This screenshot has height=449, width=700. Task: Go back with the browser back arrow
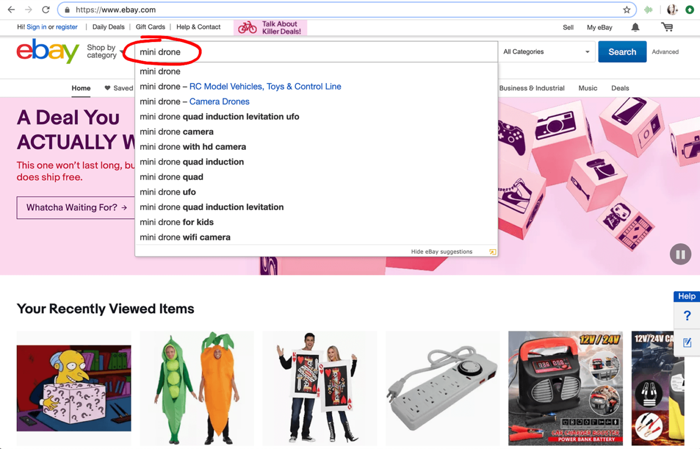[x=11, y=10]
